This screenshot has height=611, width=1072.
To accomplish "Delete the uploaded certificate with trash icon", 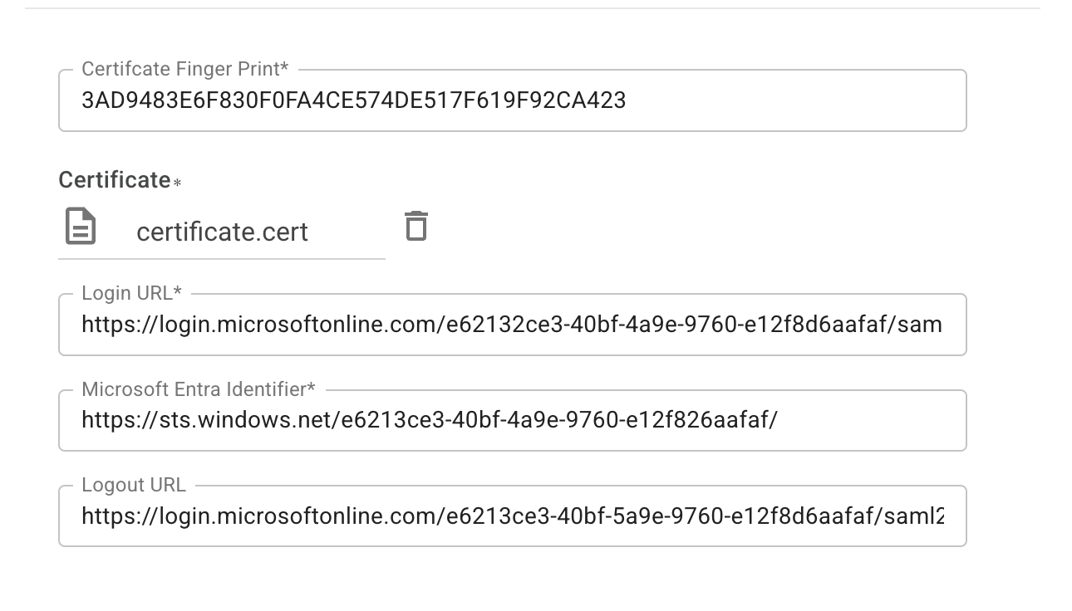I will [x=416, y=226].
